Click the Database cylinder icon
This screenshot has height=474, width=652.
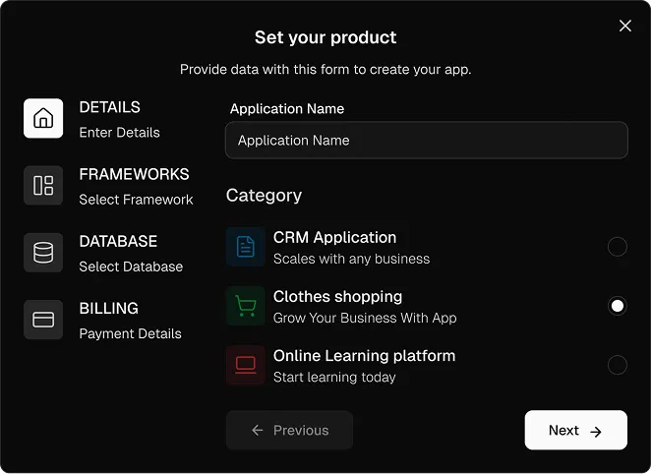(x=43, y=253)
